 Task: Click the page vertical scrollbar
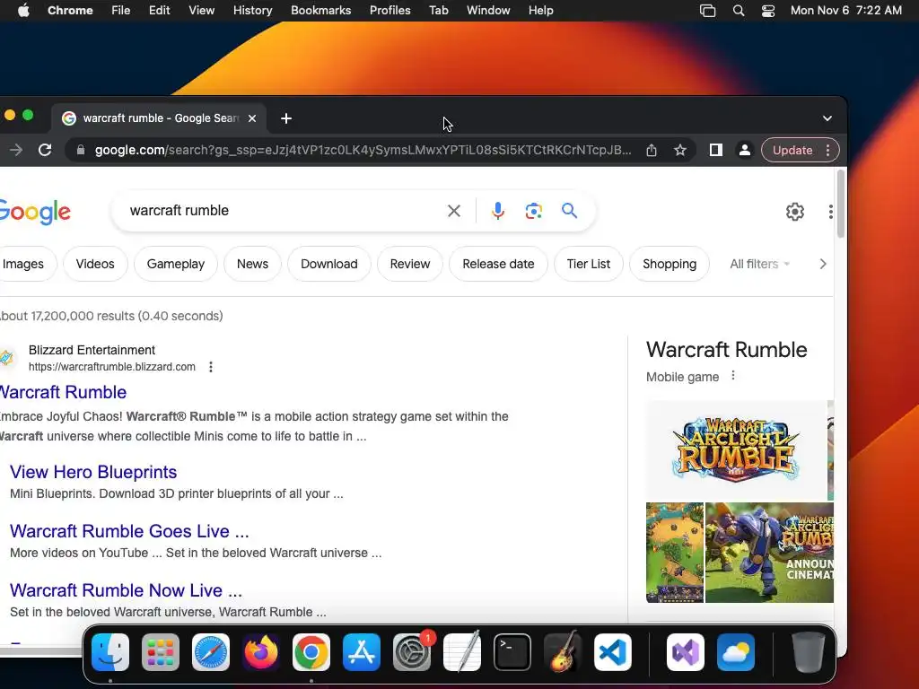pyautogui.click(x=840, y=205)
